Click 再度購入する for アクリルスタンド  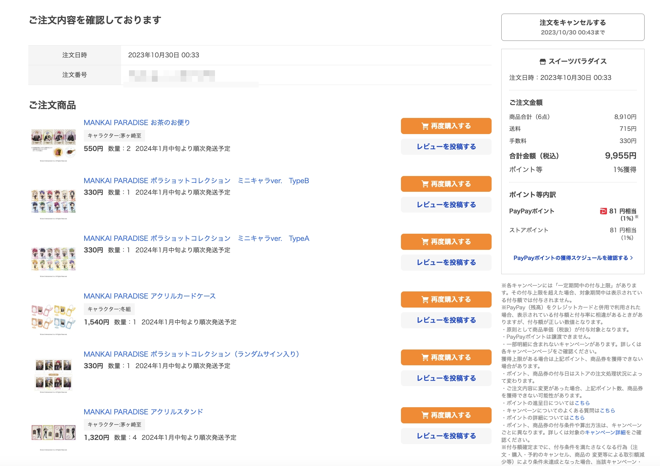pos(446,415)
